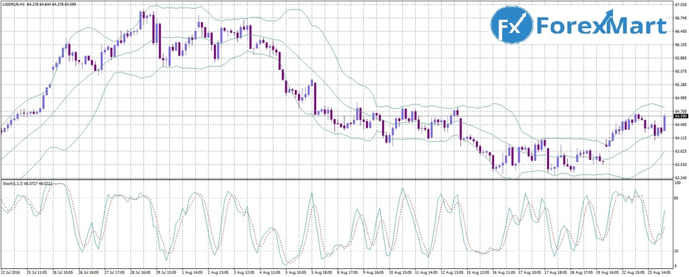
Task: Click the USDRUR,H1 chart symbol label
Action: click(13, 5)
